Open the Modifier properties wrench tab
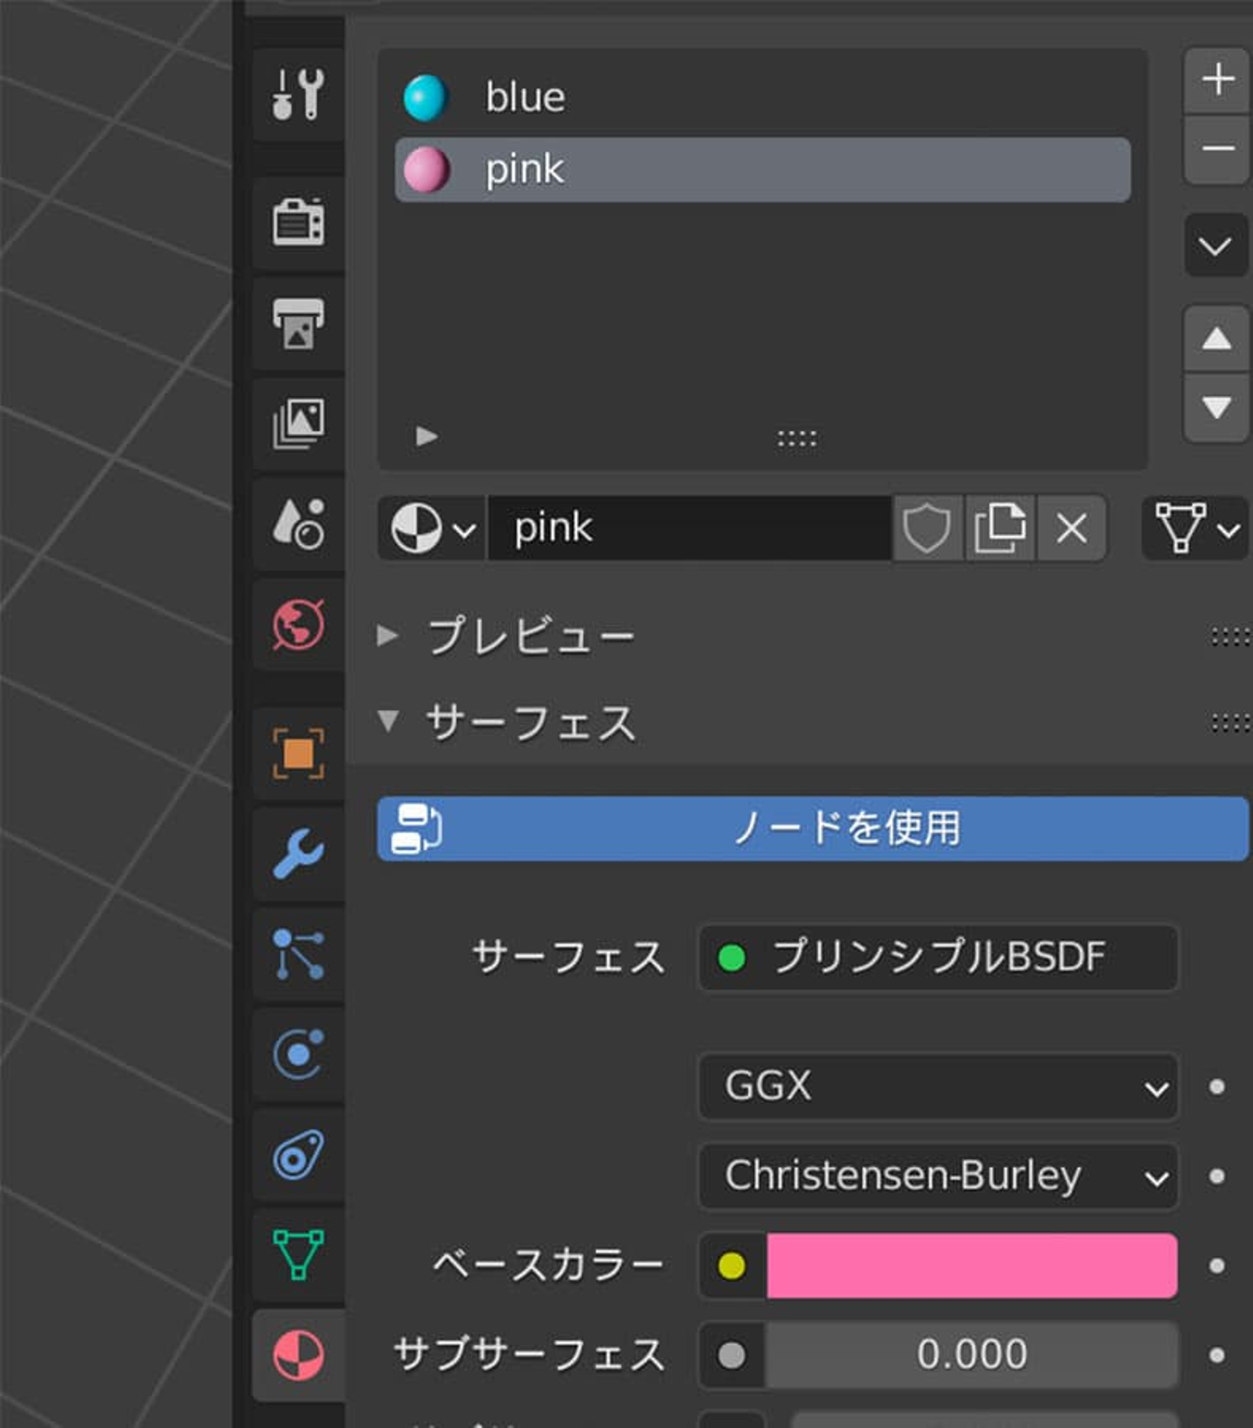 coord(298,854)
